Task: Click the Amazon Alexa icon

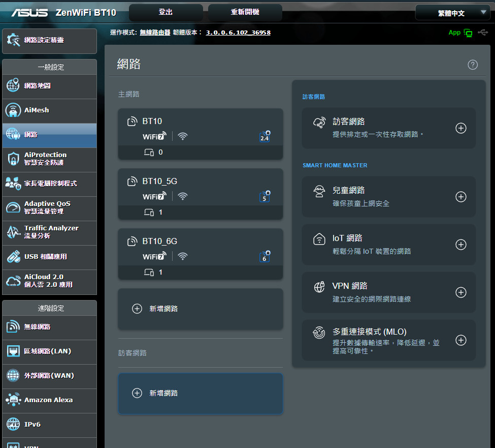Action: (x=13, y=400)
